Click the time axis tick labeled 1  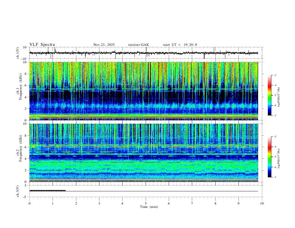click(53, 203)
